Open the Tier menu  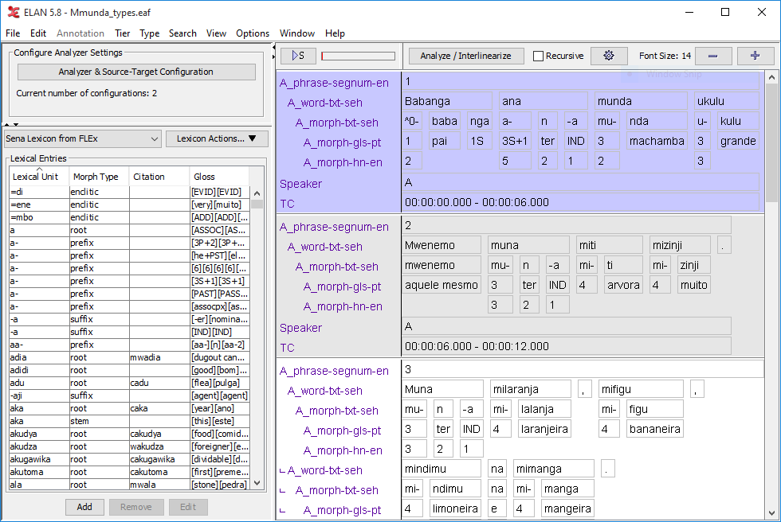click(x=122, y=33)
